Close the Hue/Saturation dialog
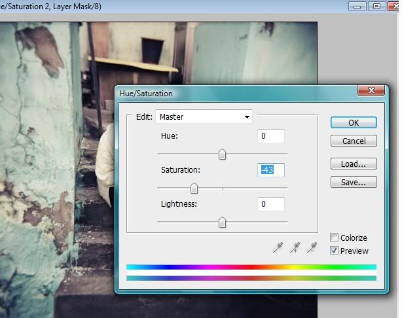This screenshot has height=318, width=419. (x=371, y=90)
